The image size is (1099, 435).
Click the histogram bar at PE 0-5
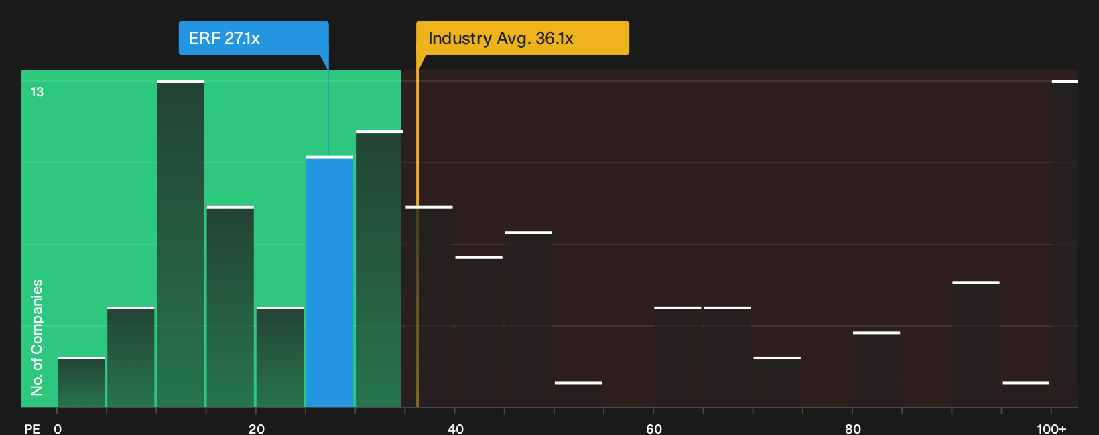tap(81, 382)
